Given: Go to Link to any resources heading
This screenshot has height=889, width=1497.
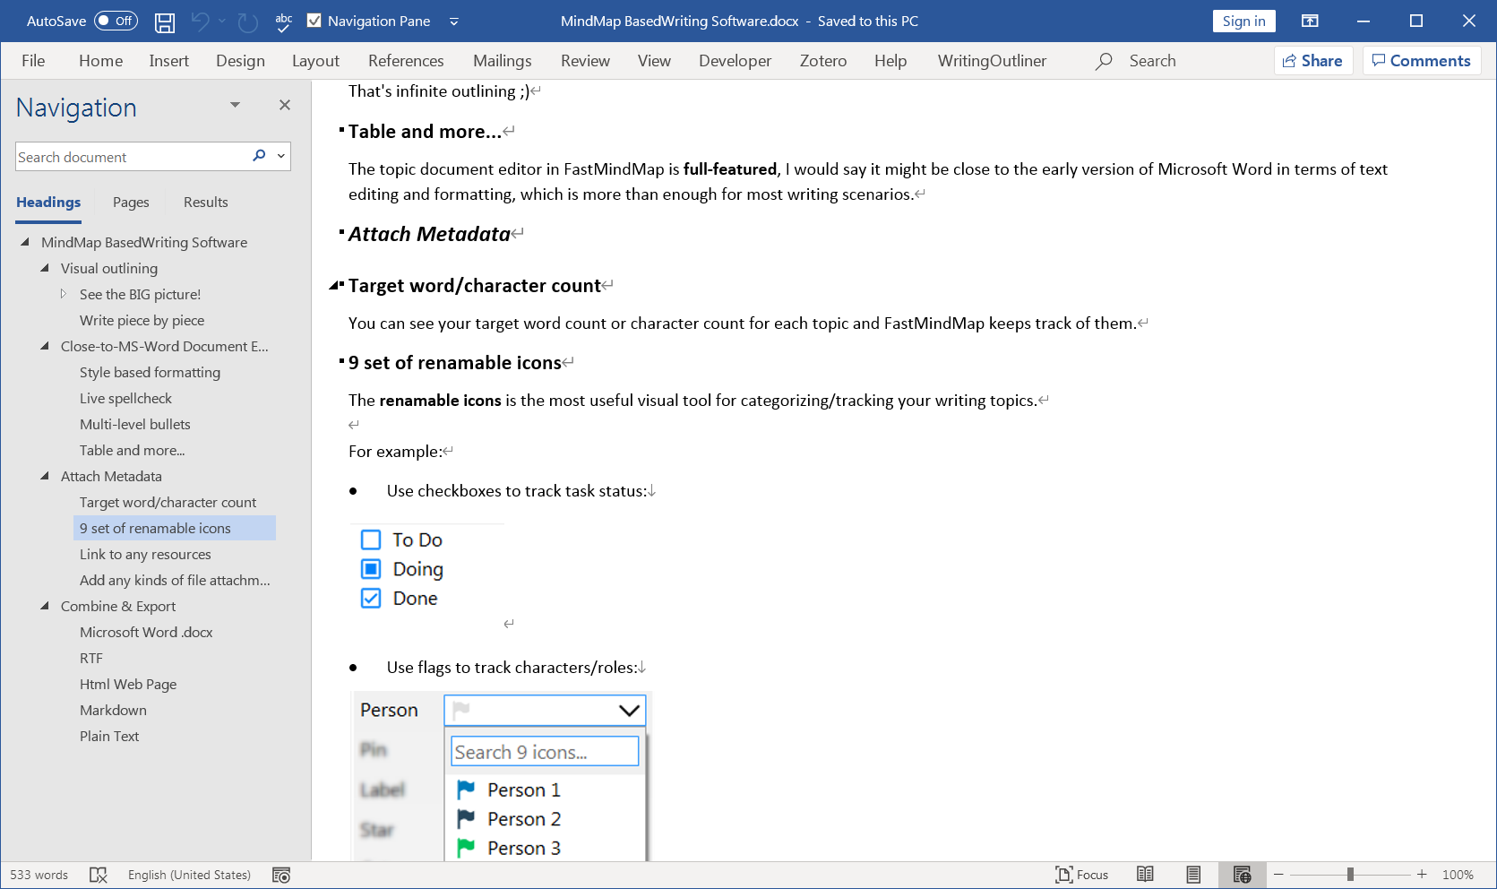Looking at the screenshot, I should click(145, 554).
